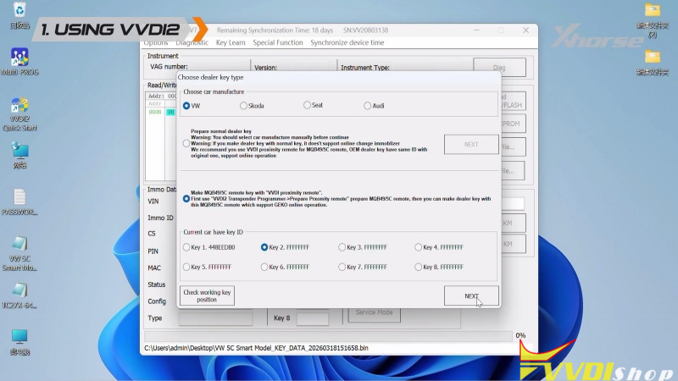Click the Check working key position button
This screenshot has width=678, height=381.
[208, 296]
